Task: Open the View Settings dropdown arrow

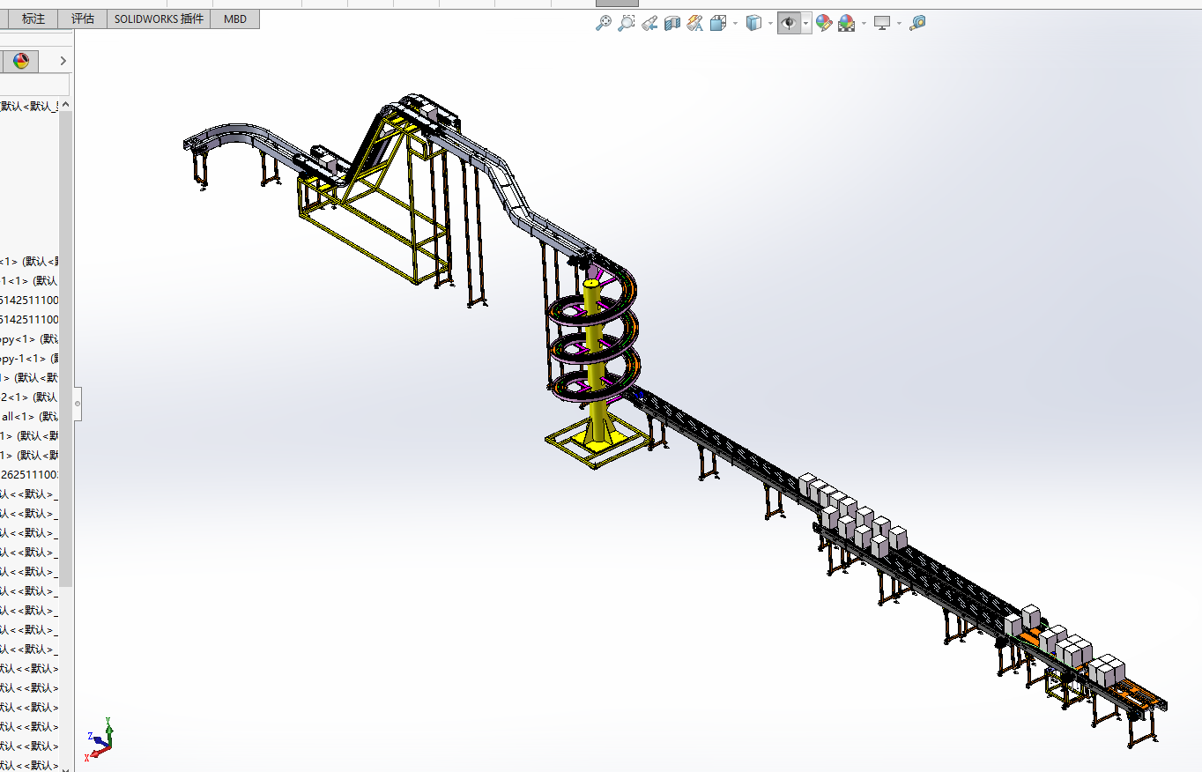Action: tap(899, 24)
